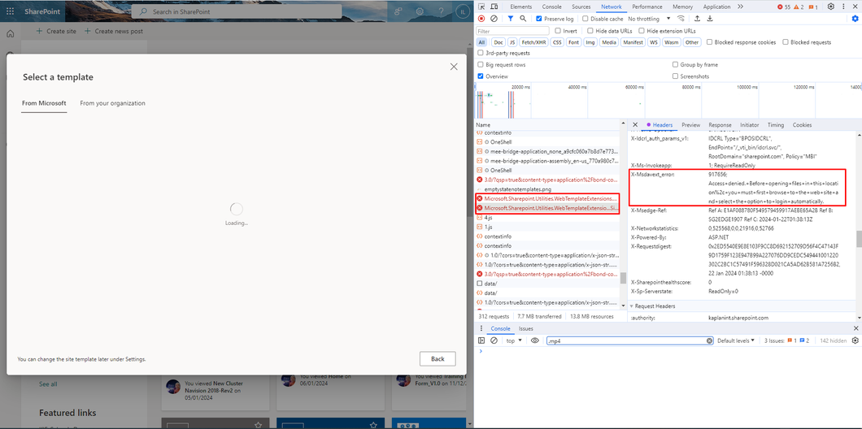Close the Select a template dialog

[x=454, y=67]
